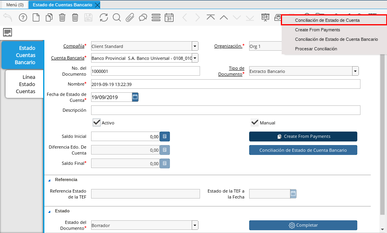This screenshot has height=233, width=387.
Task: Click the Nombre text field
Action: (x=226, y=84)
